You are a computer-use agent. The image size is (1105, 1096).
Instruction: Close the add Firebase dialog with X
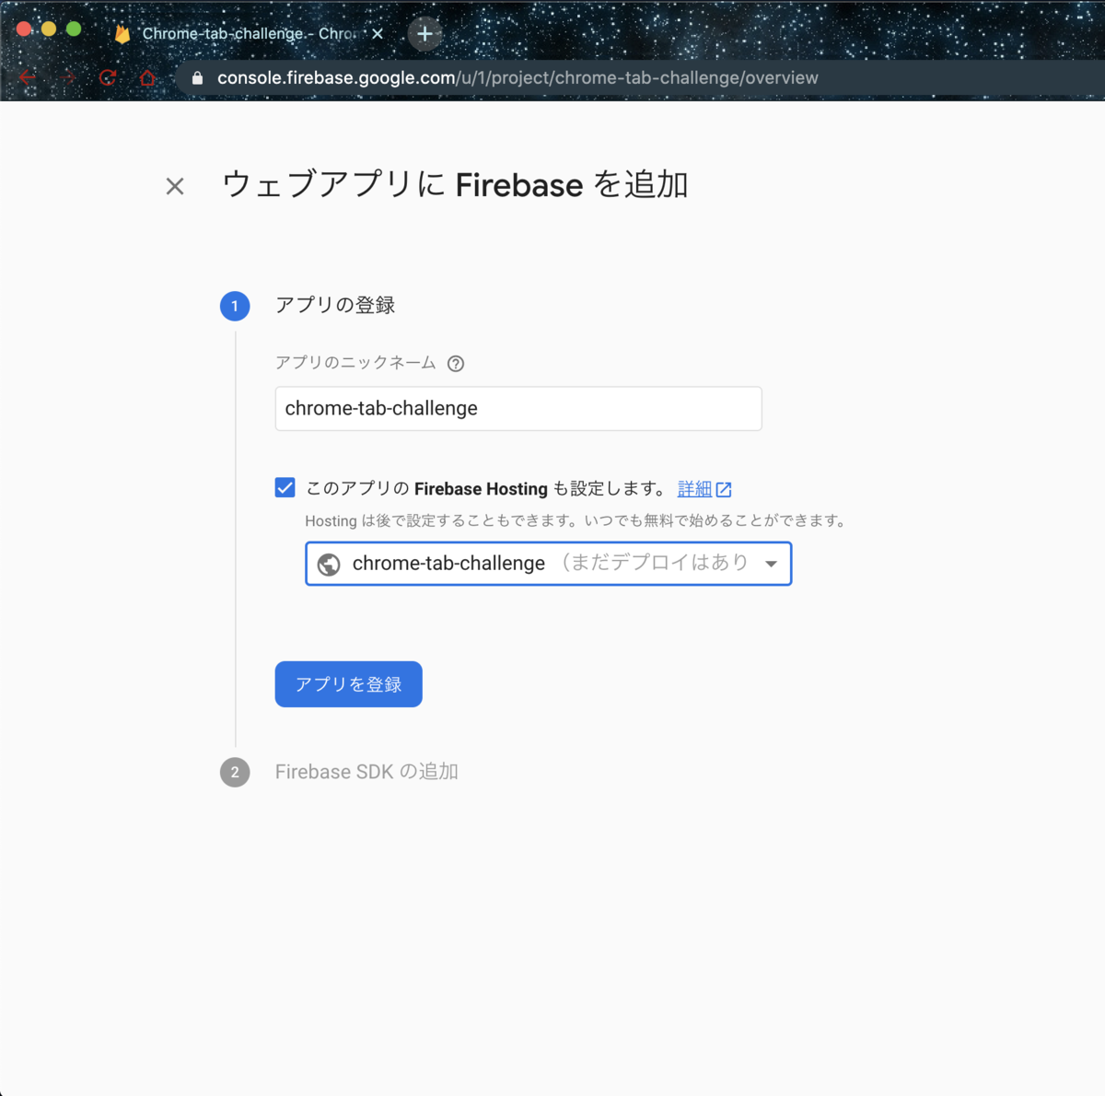[175, 186]
